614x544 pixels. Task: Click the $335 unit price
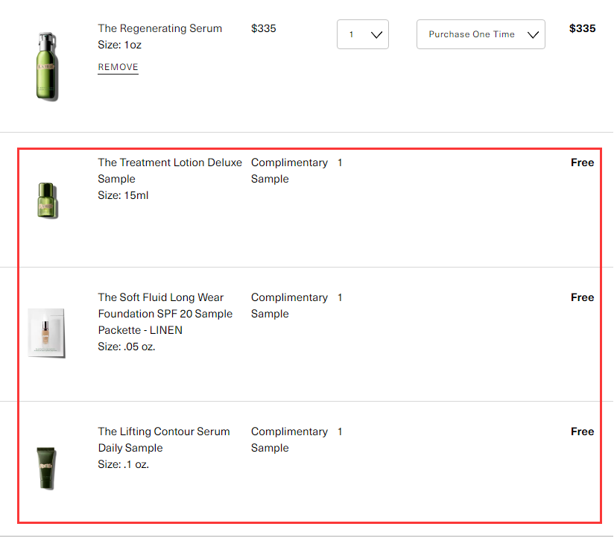click(x=263, y=28)
